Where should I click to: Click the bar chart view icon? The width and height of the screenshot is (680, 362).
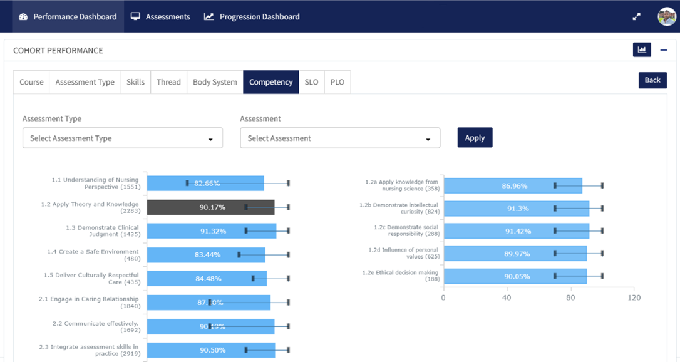(642, 50)
